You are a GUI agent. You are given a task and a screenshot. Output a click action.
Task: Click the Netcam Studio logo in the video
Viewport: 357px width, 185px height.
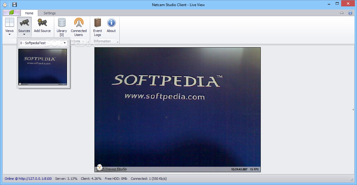(x=111, y=168)
